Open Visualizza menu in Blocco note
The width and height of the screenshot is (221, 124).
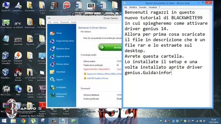(153, 7)
